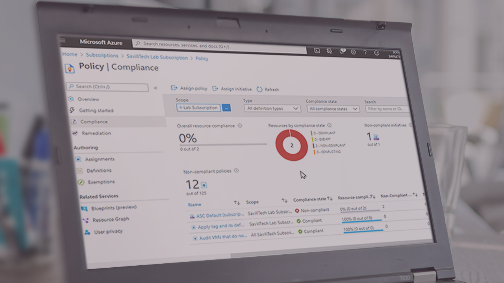The height and width of the screenshot is (283, 504).
Task: Click the feedback smiley icon
Action: click(377, 53)
